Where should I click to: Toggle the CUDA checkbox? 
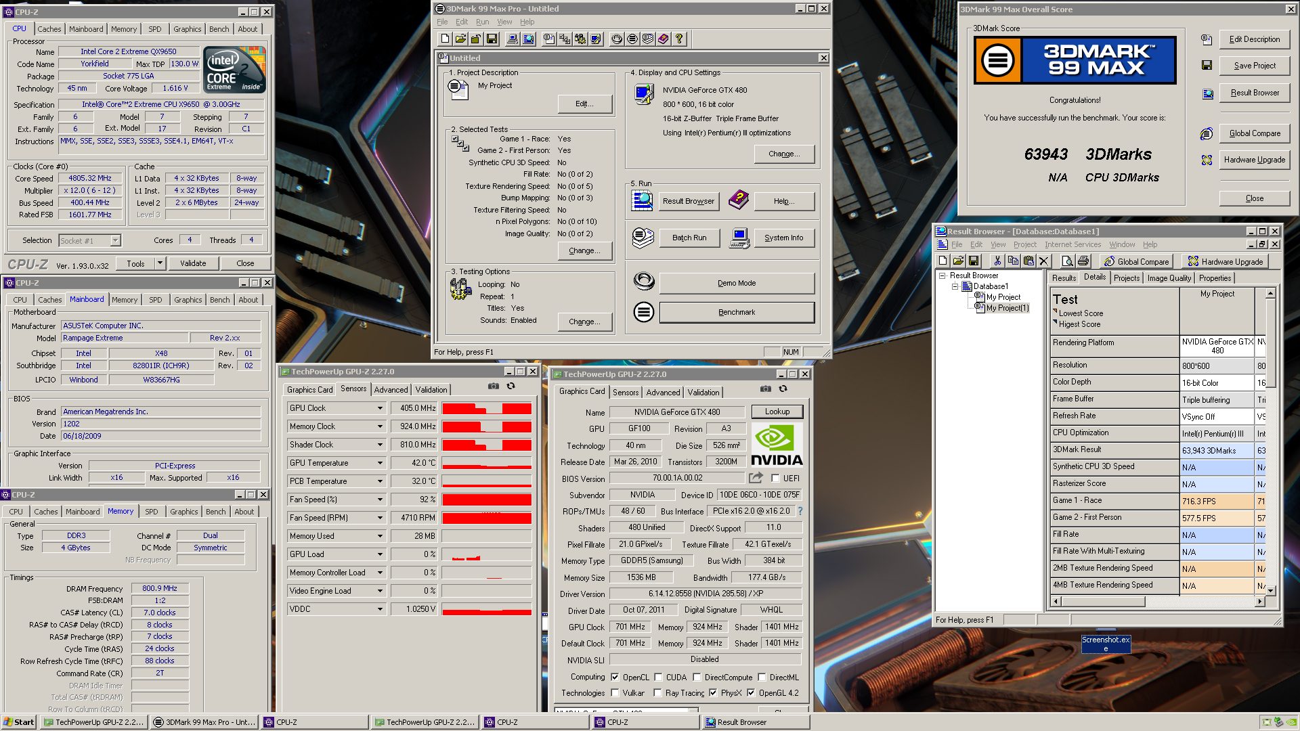(658, 677)
